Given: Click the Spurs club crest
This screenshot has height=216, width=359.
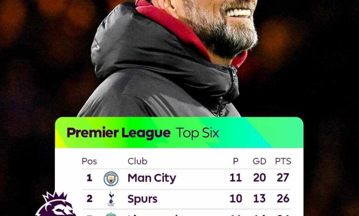Looking at the screenshot, I should click(111, 199).
